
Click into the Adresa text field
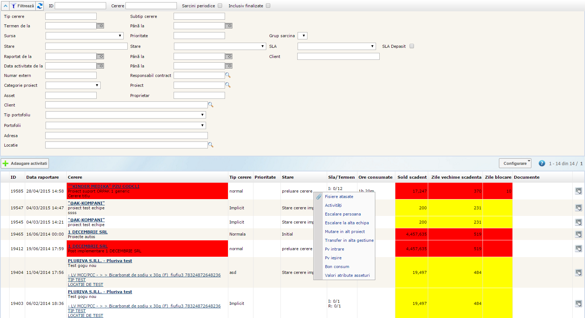pos(126,136)
